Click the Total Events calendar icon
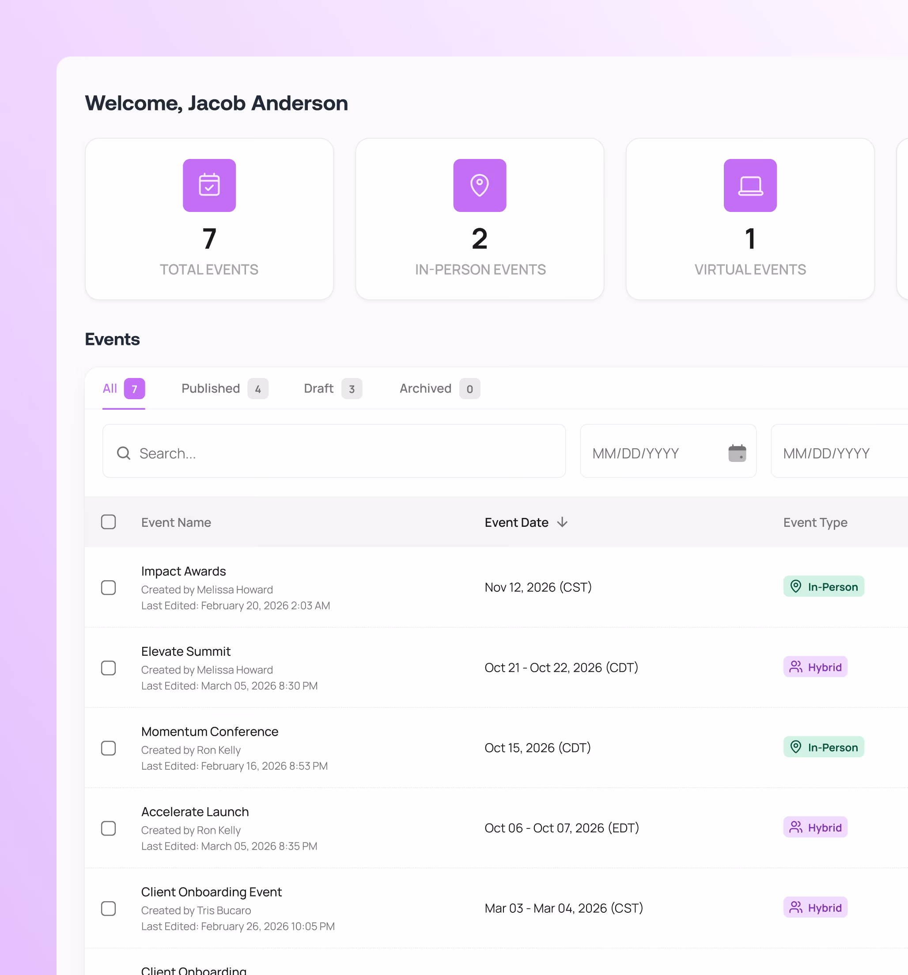Screen dimensions: 908x975 209,185
